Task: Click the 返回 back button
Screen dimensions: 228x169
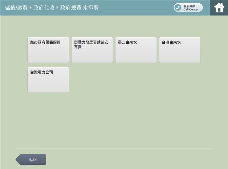Action: pos(31,160)
